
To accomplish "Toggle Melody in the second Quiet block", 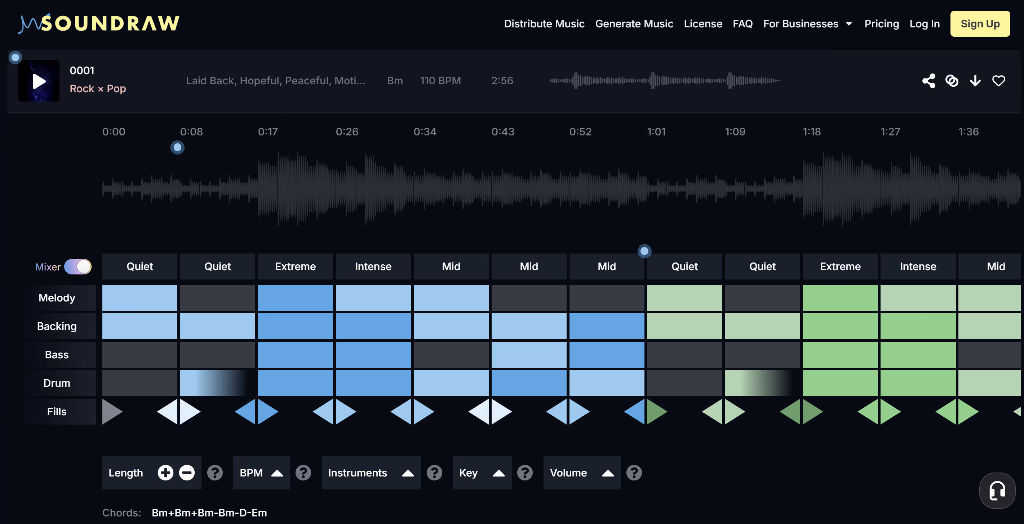I will coord(217,297).
